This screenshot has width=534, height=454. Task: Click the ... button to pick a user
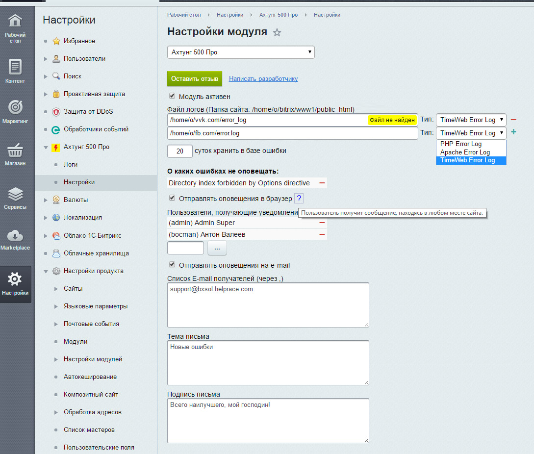click(217, 248)
